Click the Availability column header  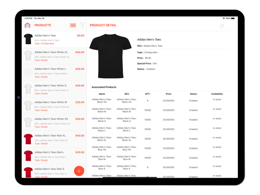pyautogui.click(x=217, y=94)
